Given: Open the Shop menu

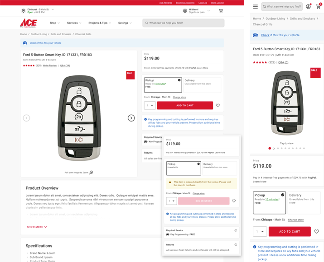Looking at the screenshot, I should click(54, 23).
